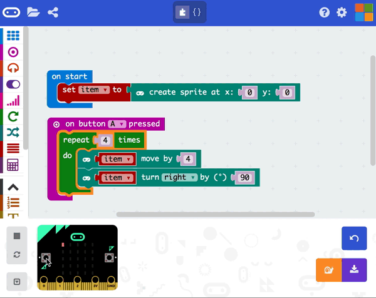This screenshot has height=298, width=376.
Task: Open the button A dropdown in event block
Action: pos(117,124)
